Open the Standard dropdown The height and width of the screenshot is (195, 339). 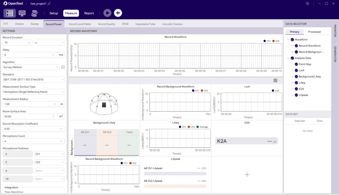33,79
